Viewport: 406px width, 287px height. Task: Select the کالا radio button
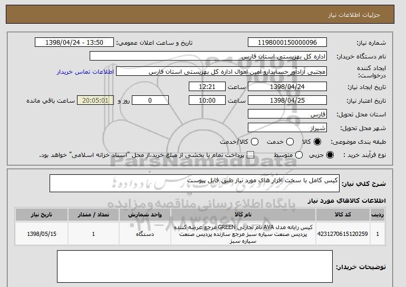pyautogui.click(x=317, y=142)
